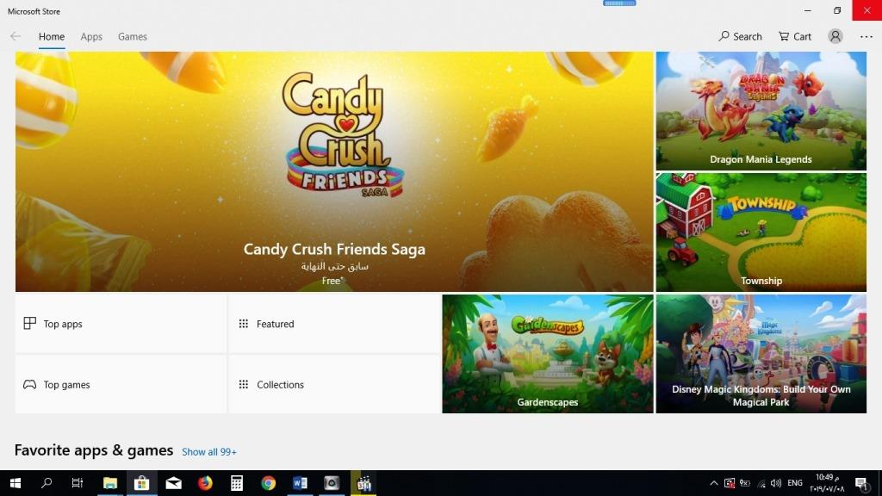Open the Dragon Mania Legends tile

[761, 111]
